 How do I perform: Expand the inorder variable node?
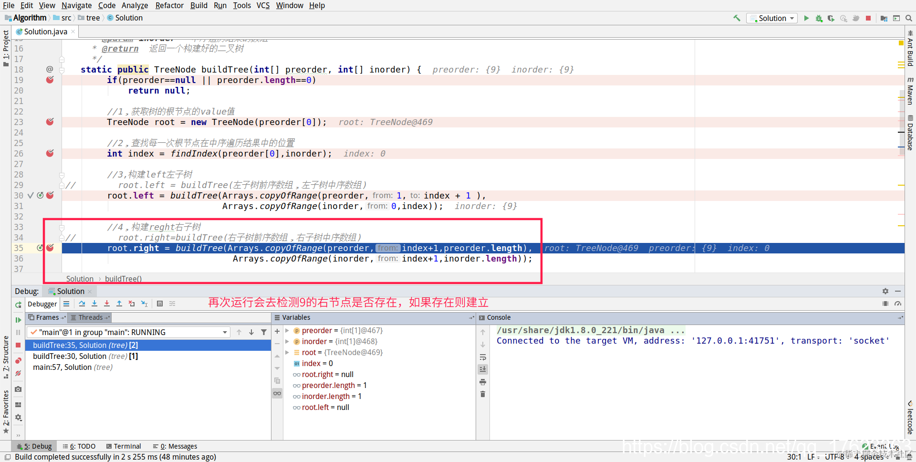(x=287, y=341)
